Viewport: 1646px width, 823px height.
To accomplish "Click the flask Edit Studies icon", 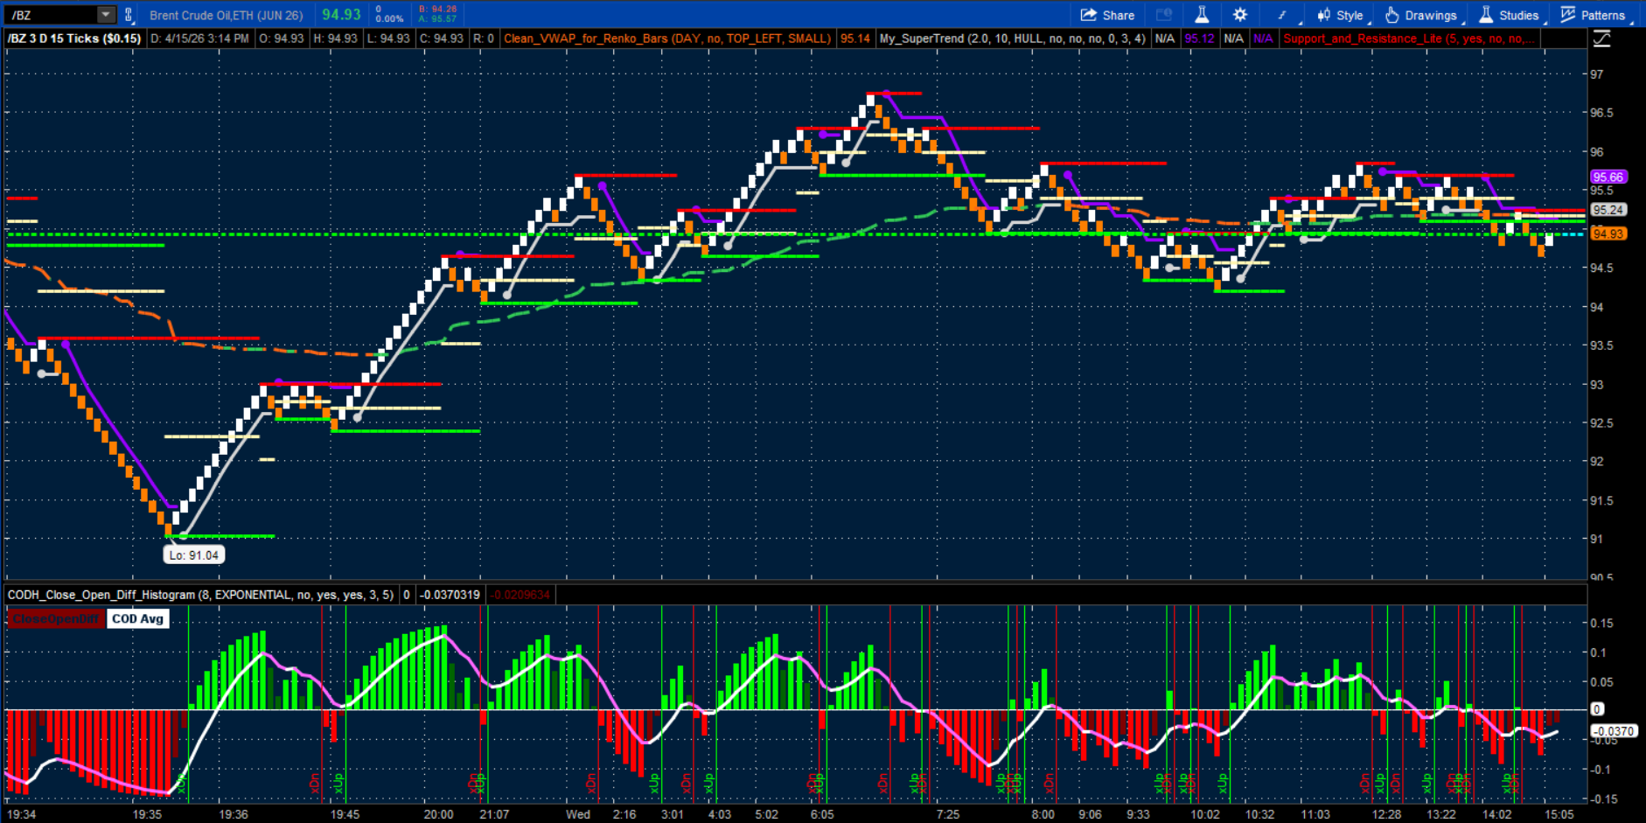I will pyautogui.click(x=1202, y=15).
